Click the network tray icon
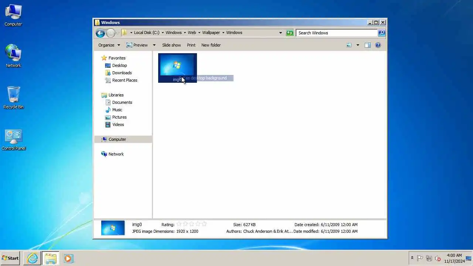 [x=429, y=258]
